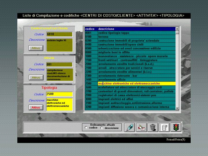
Task: Click the traffic light exit icon
Action: [176, 127]
